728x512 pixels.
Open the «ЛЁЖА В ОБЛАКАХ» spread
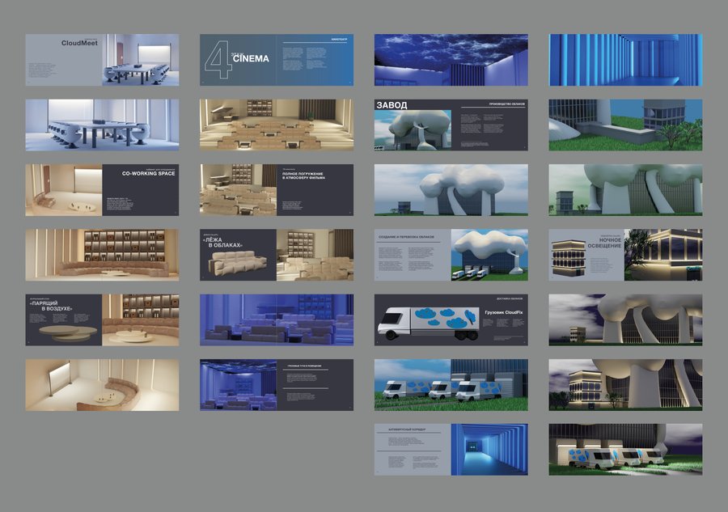[277, 255]
